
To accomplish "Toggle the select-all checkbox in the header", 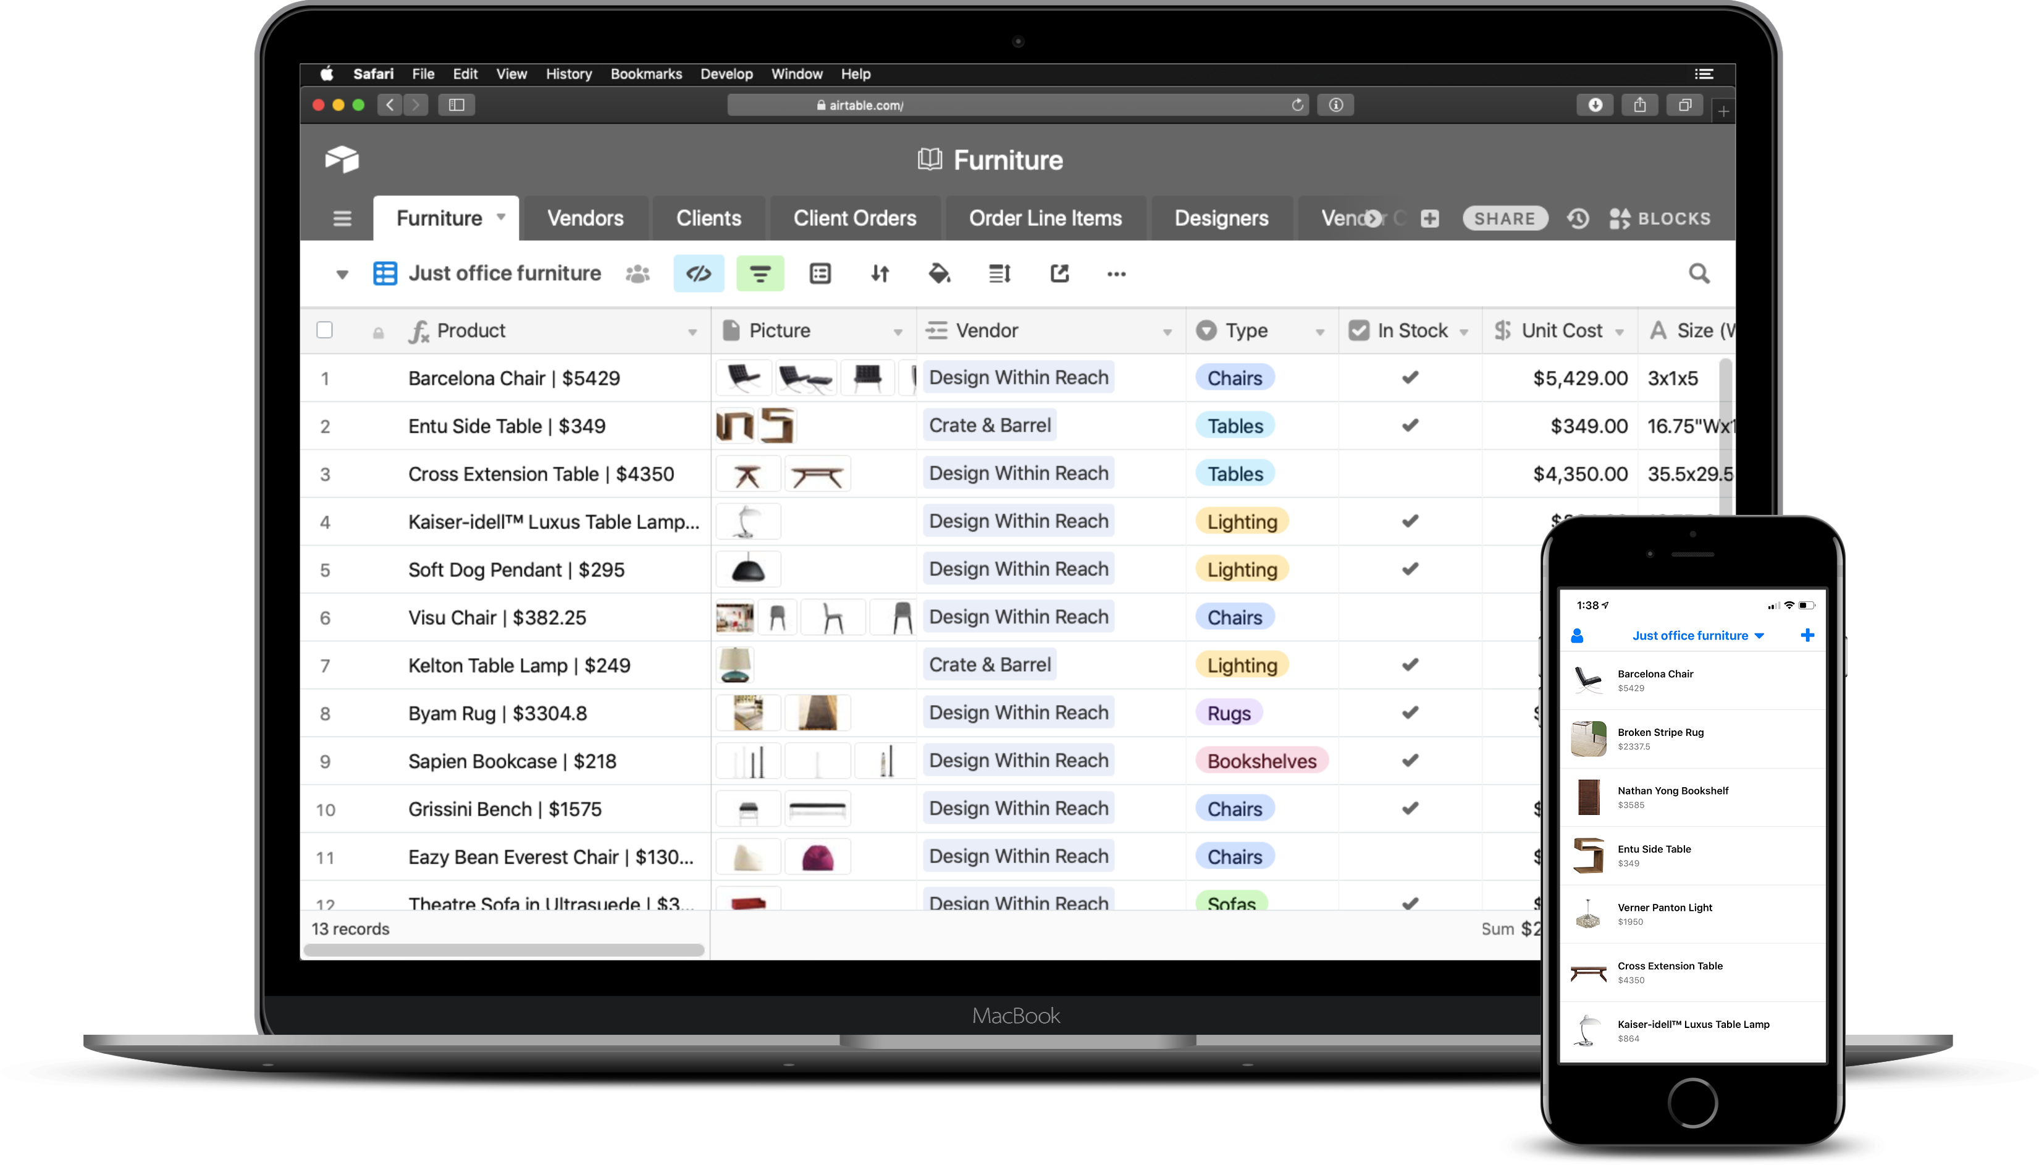I will (324, 330).
